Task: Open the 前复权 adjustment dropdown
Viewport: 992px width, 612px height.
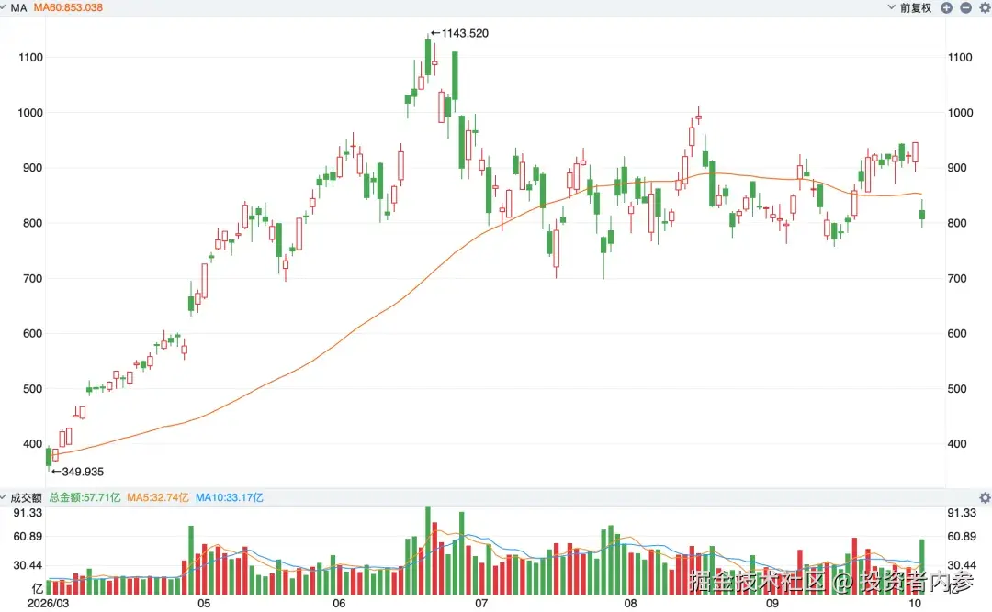Action: coord(909,7)
